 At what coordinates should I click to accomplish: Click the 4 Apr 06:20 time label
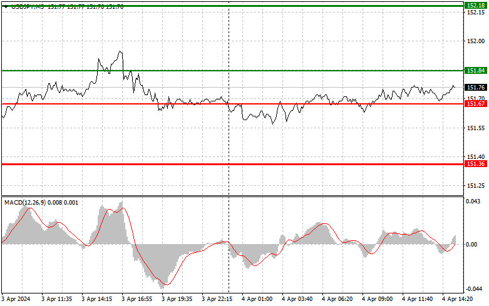(337, 299)
